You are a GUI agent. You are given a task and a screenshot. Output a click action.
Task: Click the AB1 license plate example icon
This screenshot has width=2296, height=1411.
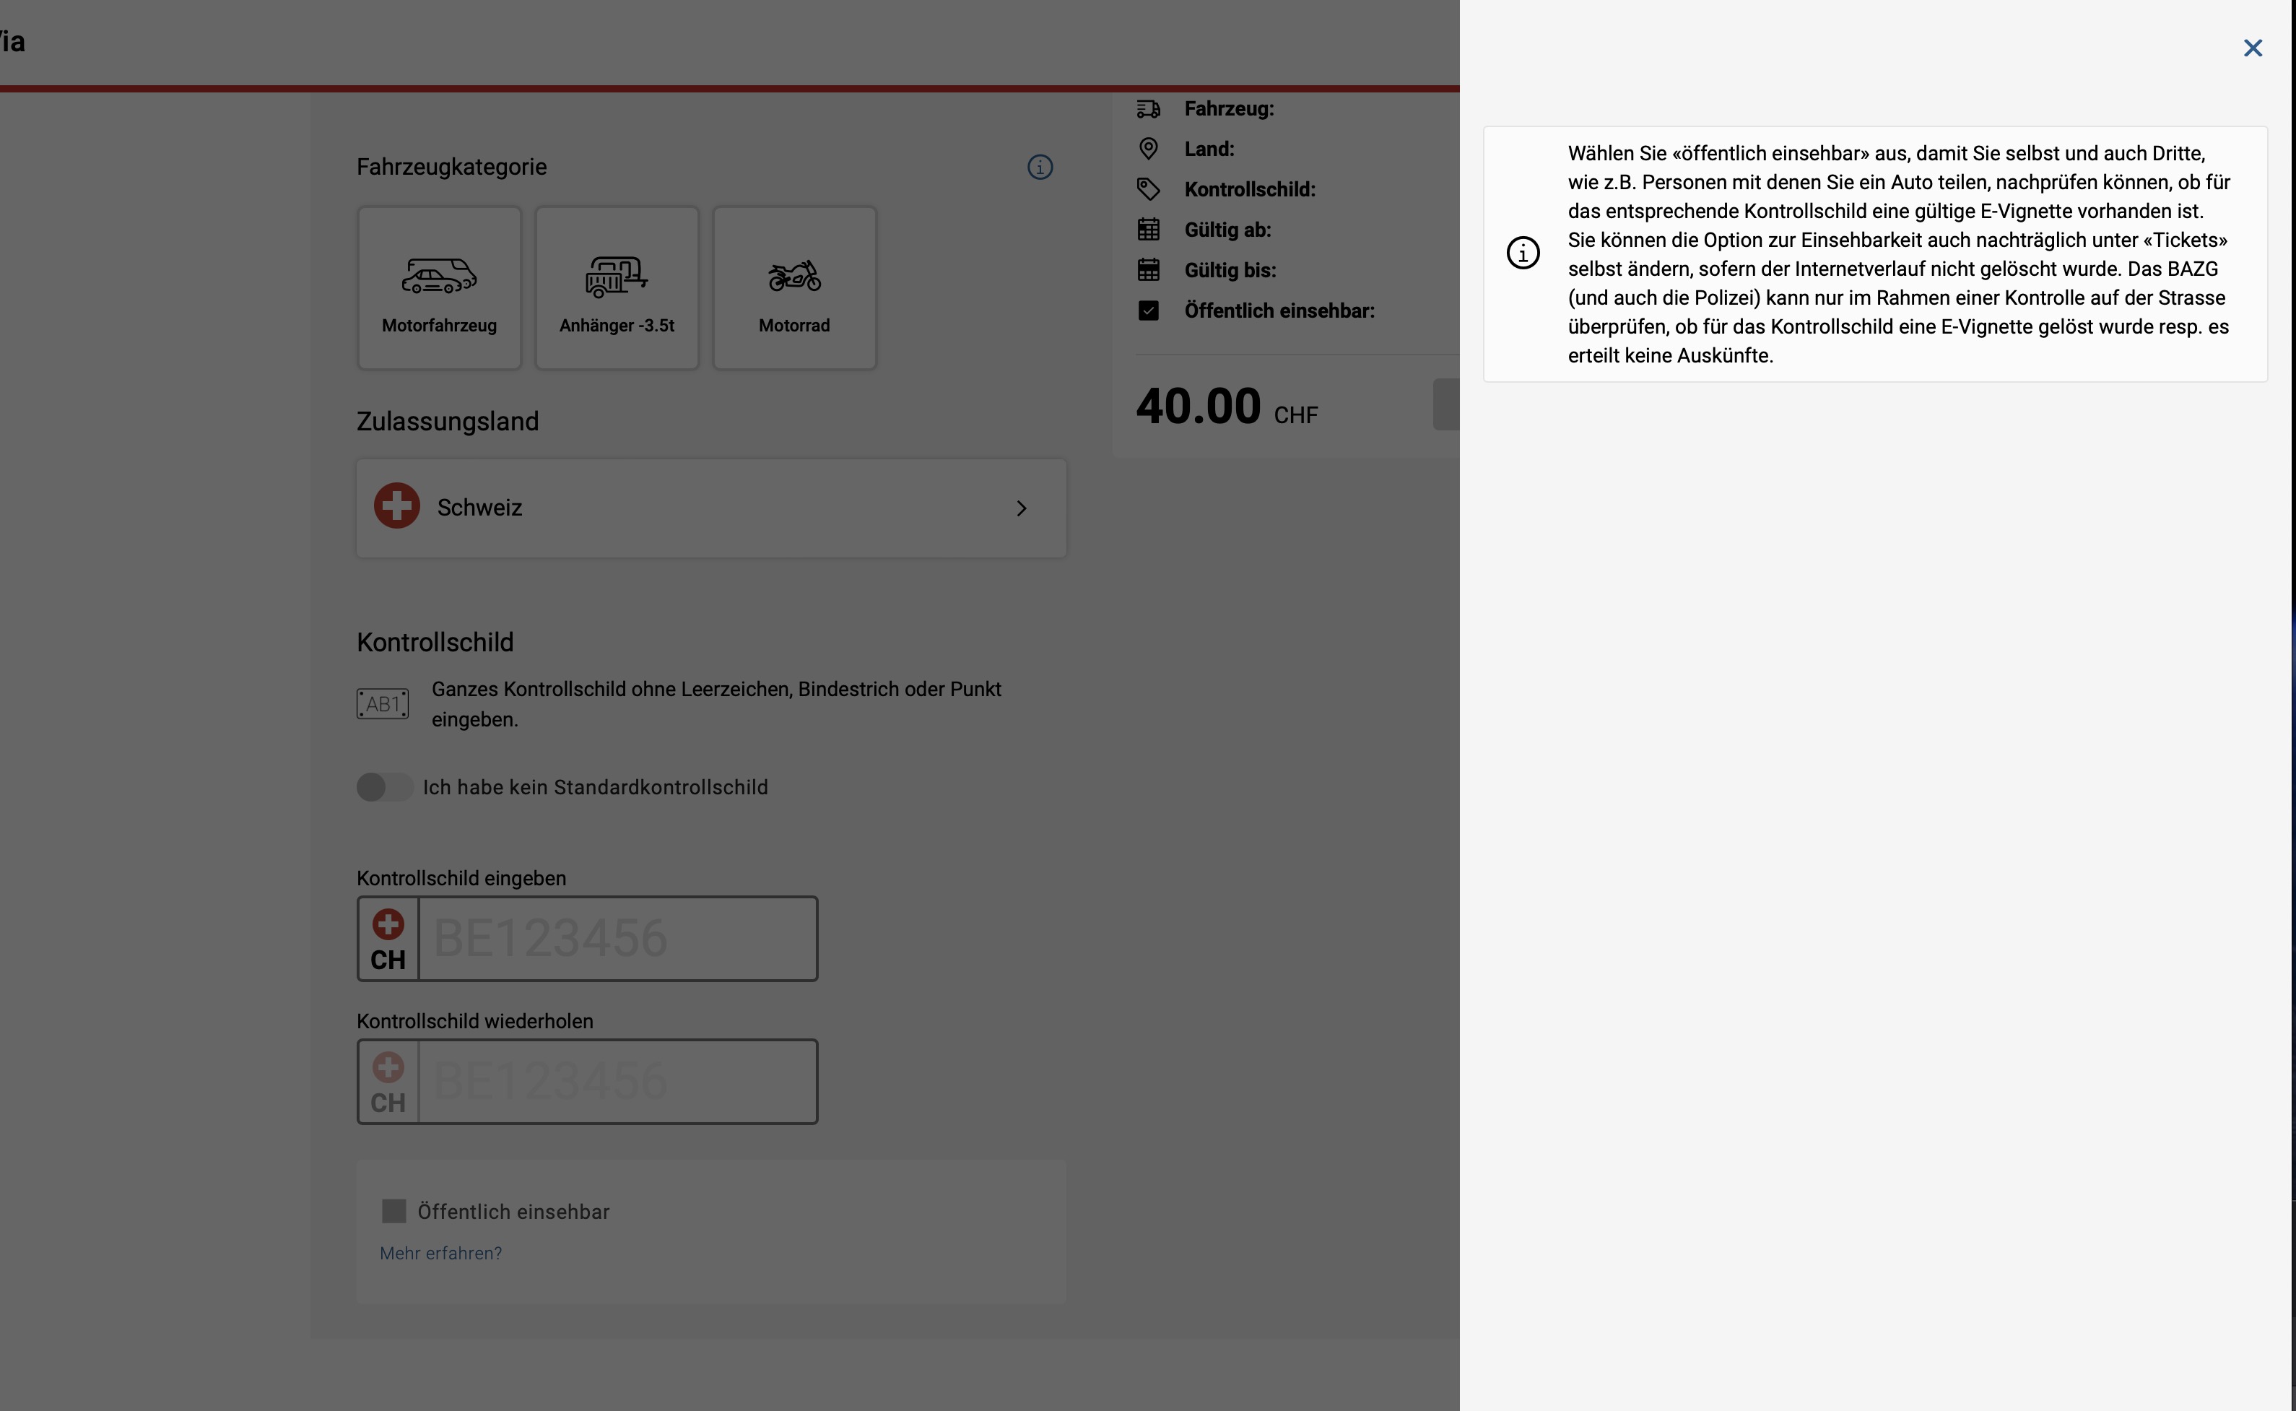[383, 703]
